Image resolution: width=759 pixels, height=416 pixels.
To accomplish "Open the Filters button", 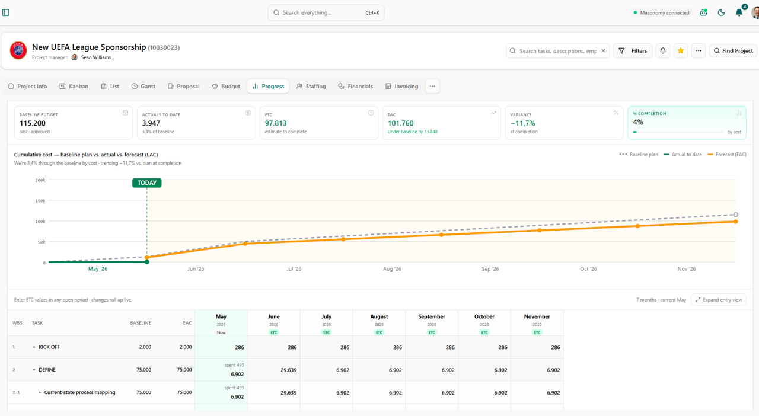I will click(633, 51).
